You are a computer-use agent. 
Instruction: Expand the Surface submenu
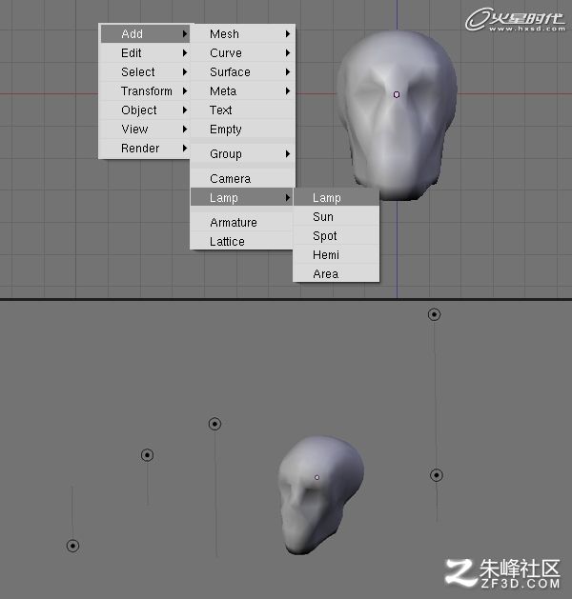[x=242, y=72]
